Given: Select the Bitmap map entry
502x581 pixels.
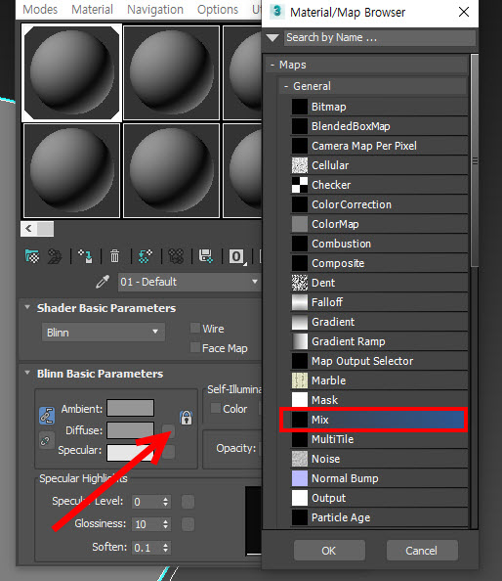Looking at the screenshot, I should [x=379, y=107].
